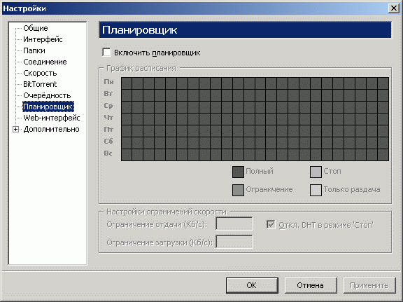Viewport: 403px width, 302px height.
Task: Click the OK button
Action: [252, 285]
